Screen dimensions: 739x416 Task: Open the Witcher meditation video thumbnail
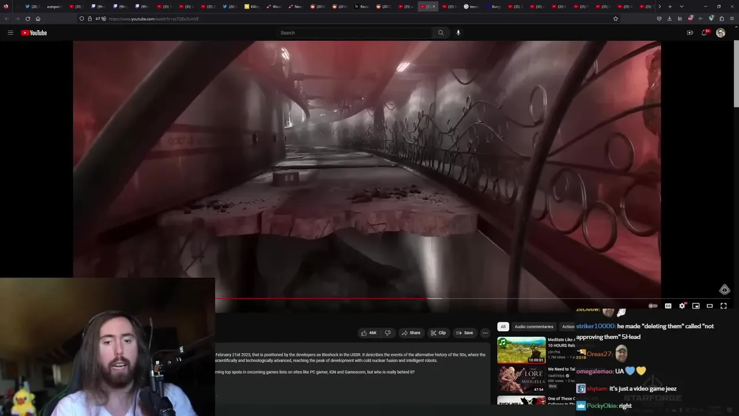521,350
